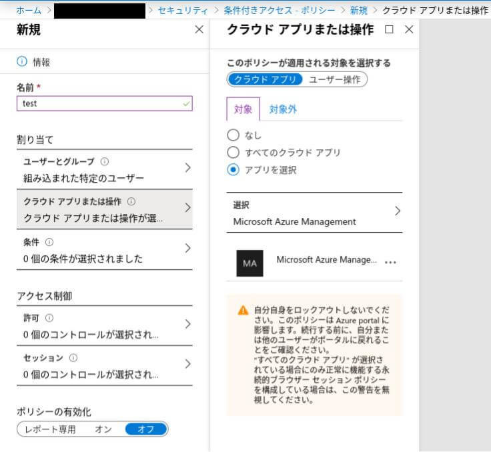The height and width of the screenshot is (452, 491).
Task: Click info icon beside 条件
Action: 49,242
